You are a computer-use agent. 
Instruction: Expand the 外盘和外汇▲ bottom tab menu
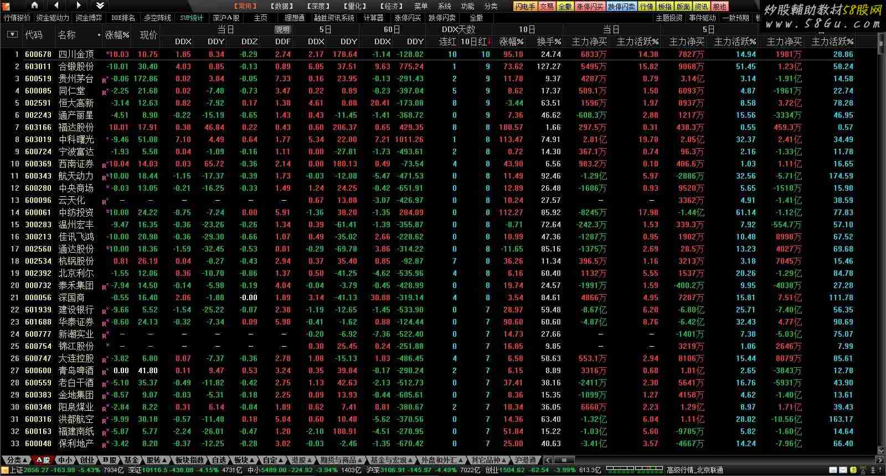click(442, 460)
